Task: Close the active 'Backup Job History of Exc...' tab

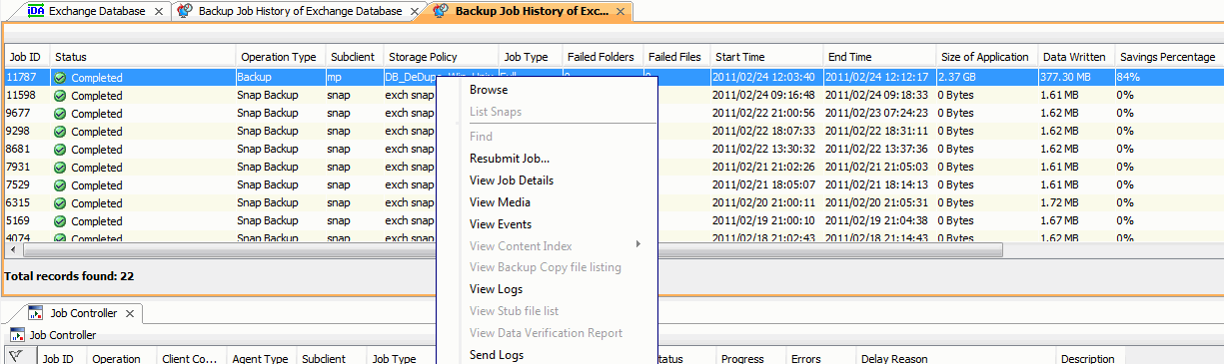Action: click(x=620, y=12)
